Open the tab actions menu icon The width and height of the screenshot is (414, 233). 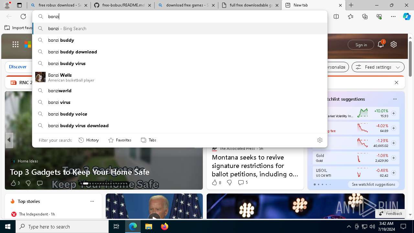pyautogui.click(x=19, y=5)
